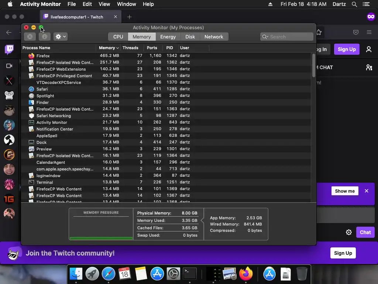Click the eject icon in menu bar

[270, 4]
